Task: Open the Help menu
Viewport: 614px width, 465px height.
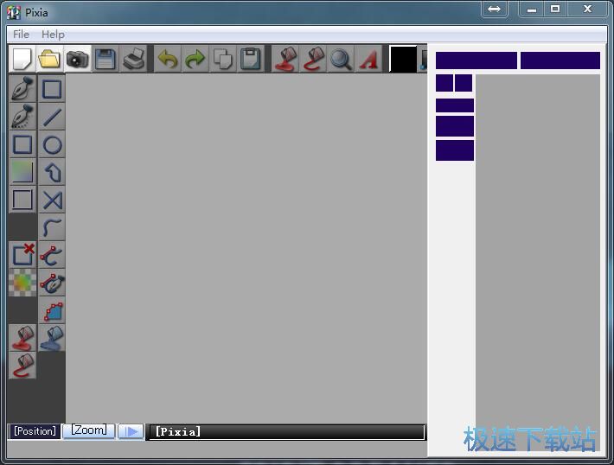Action: point(53,35)
